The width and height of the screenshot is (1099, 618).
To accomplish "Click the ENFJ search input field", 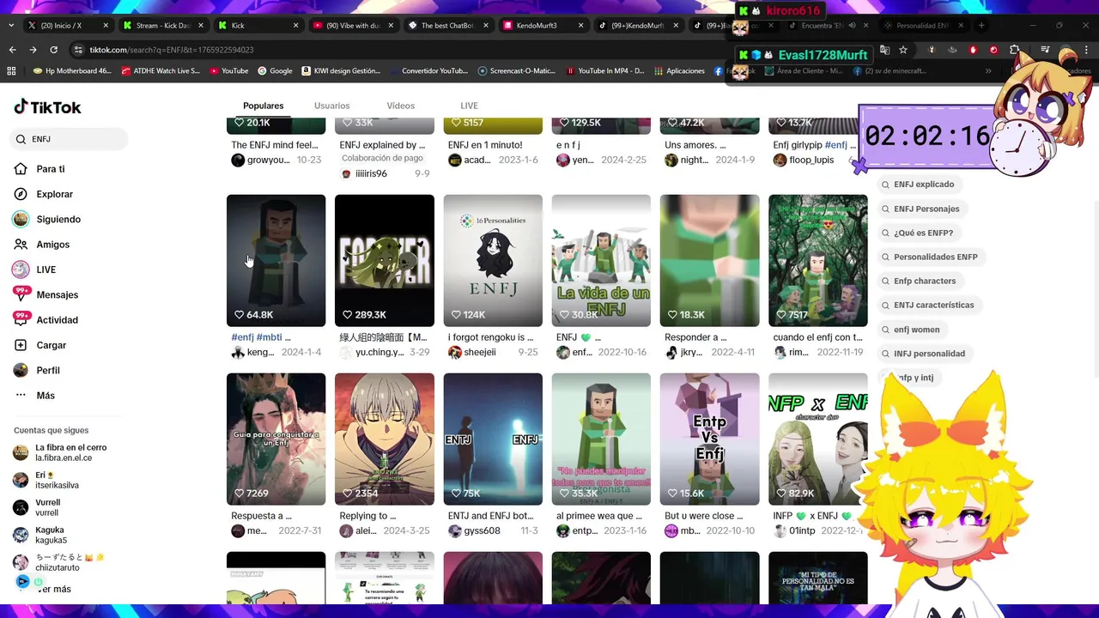I will [69, 139].
